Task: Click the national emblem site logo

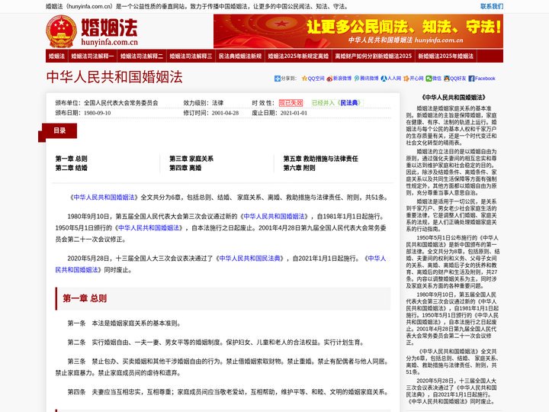Action: point(61,31)
